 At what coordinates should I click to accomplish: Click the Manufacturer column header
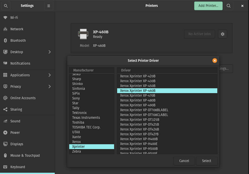92,70
